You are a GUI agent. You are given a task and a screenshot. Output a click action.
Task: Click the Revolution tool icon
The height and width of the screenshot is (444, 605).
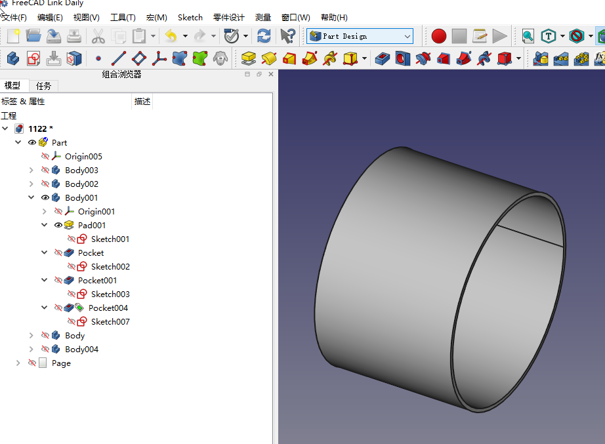pyautogui.click(x=269, y=58)
